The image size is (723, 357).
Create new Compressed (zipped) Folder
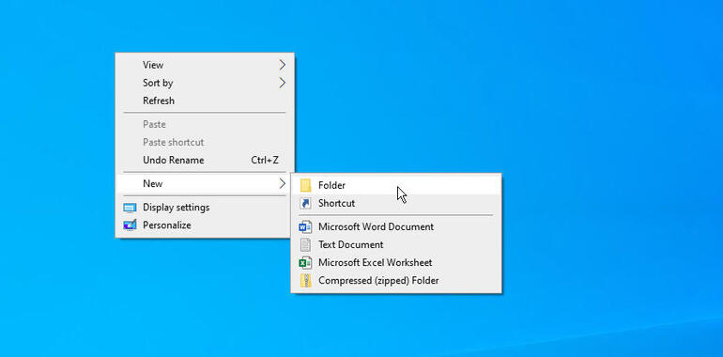click(x=396, y=281)
